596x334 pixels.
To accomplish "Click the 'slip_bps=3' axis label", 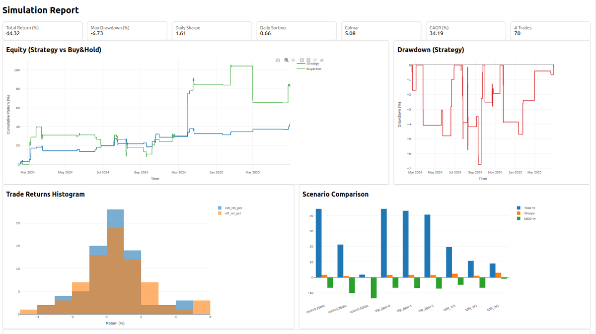I will pyautogui.click(x=426, y=308).
